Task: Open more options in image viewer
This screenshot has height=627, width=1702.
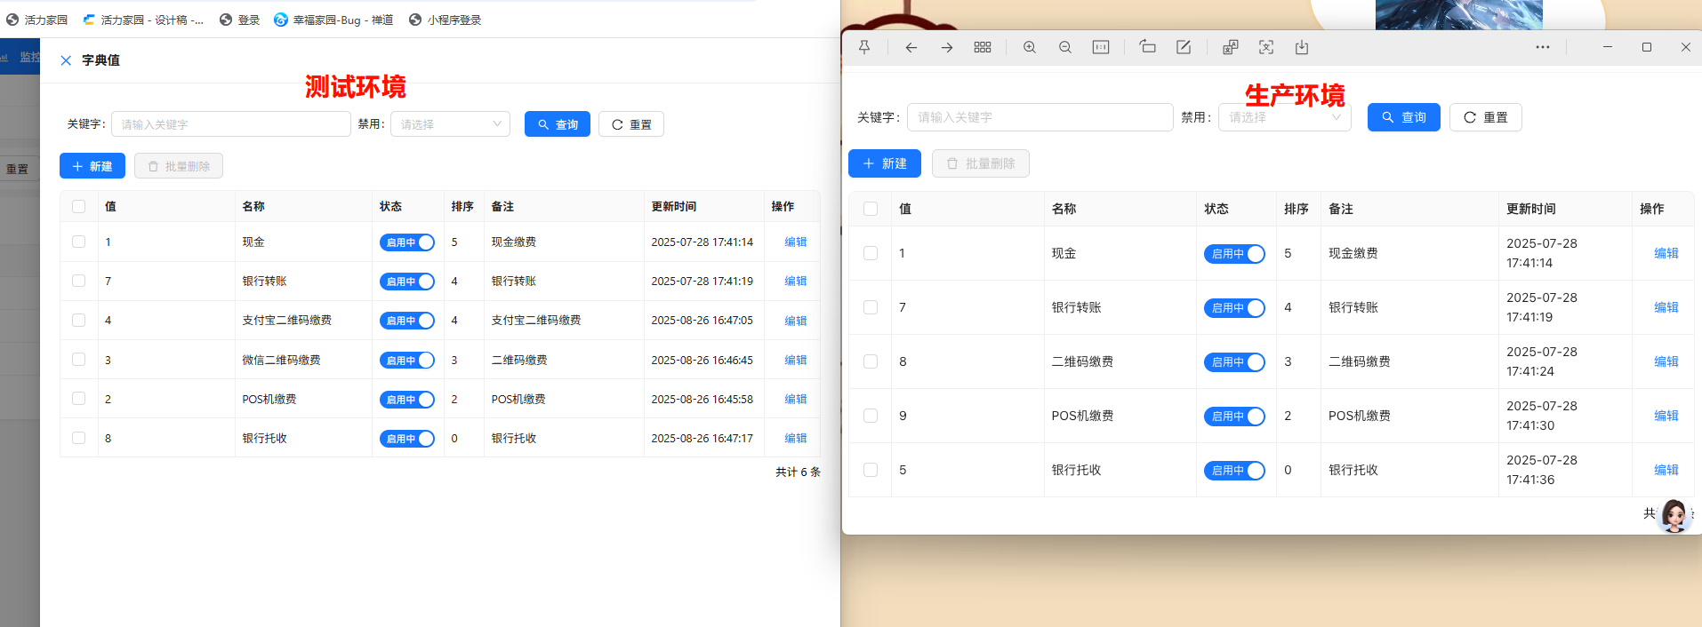Action: (1543, 47)
